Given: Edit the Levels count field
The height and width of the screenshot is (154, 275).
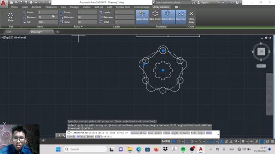Looking at the screenshot, I should pyautogui.click(x=125, y=12).
